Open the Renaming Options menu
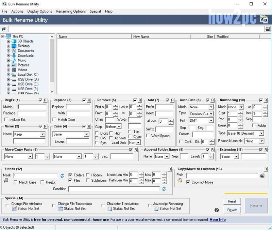 [x=71, y=11]
